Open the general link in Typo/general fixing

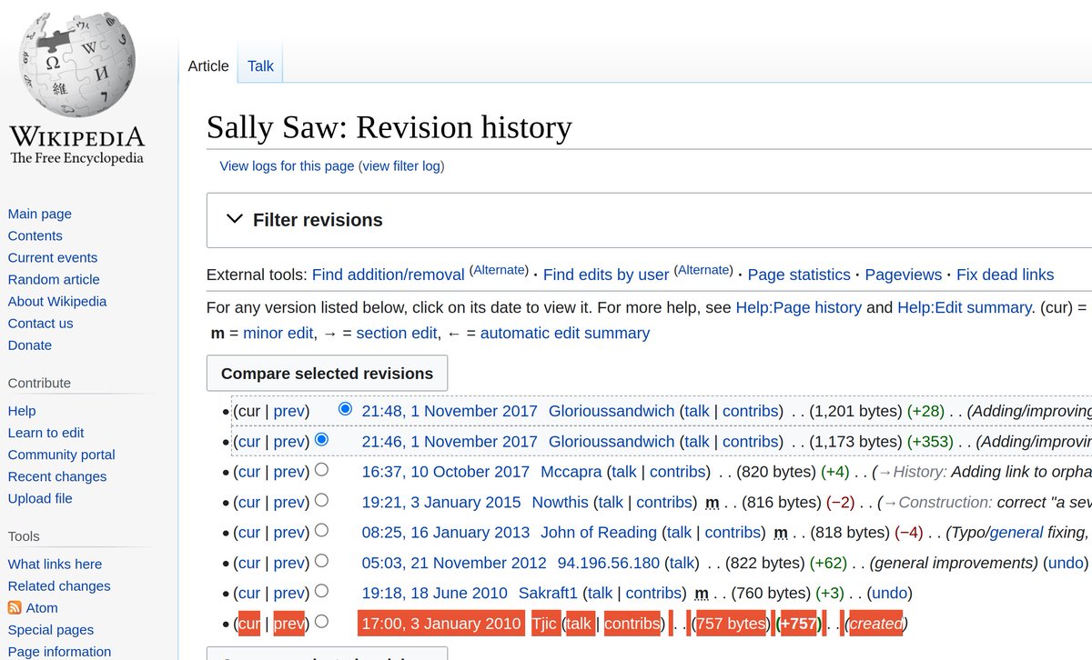click(1018, 532)
